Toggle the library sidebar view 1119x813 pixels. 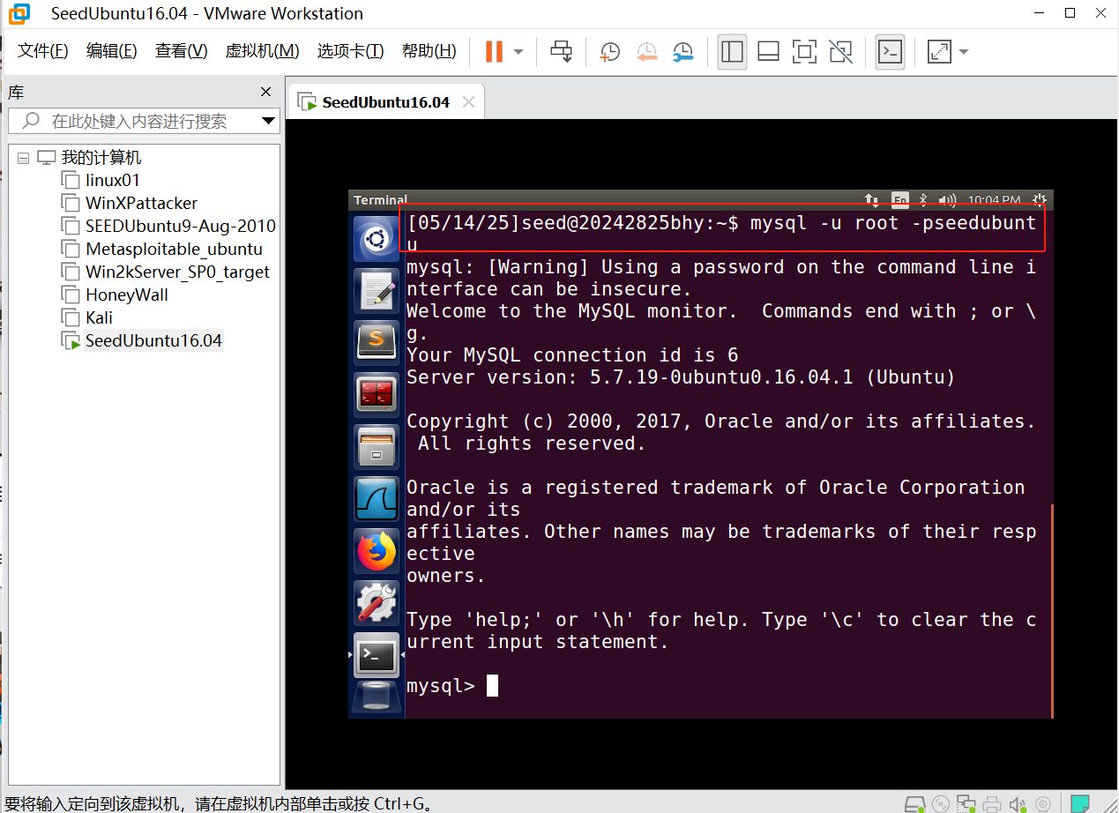click(732, 52)
